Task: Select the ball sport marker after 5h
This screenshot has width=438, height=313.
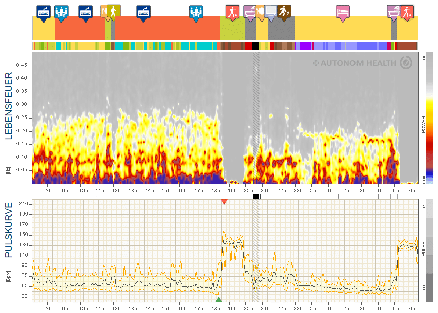Action: coord(407,12)
